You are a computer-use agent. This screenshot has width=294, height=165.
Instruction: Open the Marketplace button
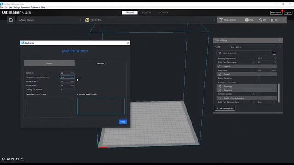tap(276, 12)
